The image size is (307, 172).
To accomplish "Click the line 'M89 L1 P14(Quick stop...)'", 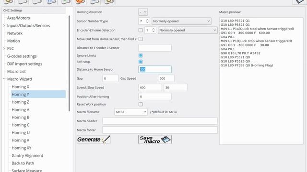I will [x=257, y=29].
